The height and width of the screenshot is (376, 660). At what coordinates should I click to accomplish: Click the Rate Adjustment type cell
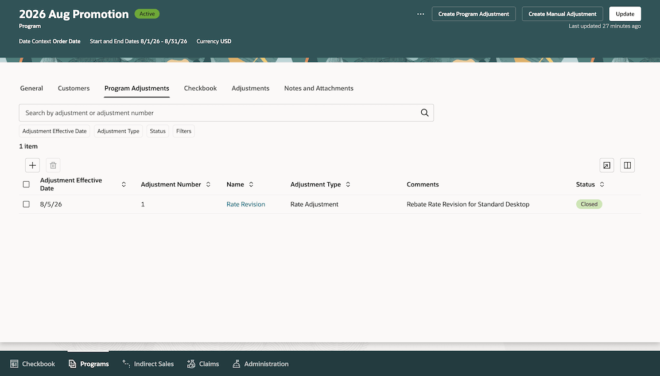pyautogui.click(x=314, y=204)
